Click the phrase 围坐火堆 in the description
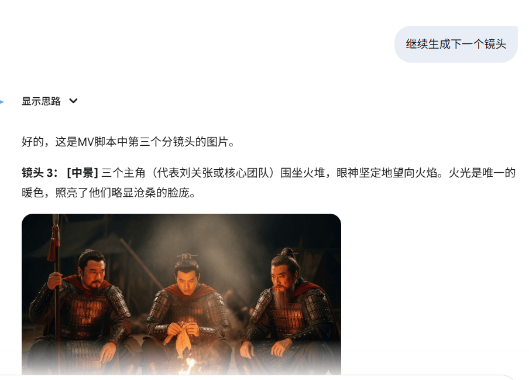Image resolution: width=529 pixels, height=380 pixels. pos(303,173)
